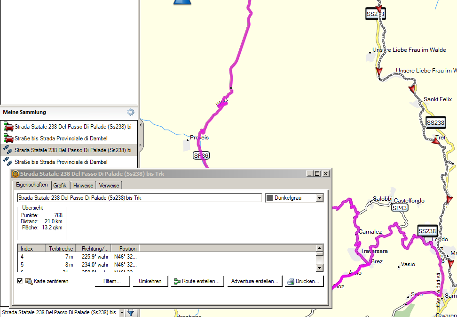Click the funnel filter icon below the list
The image size is (457, 317).
click(x=131, y=312)
